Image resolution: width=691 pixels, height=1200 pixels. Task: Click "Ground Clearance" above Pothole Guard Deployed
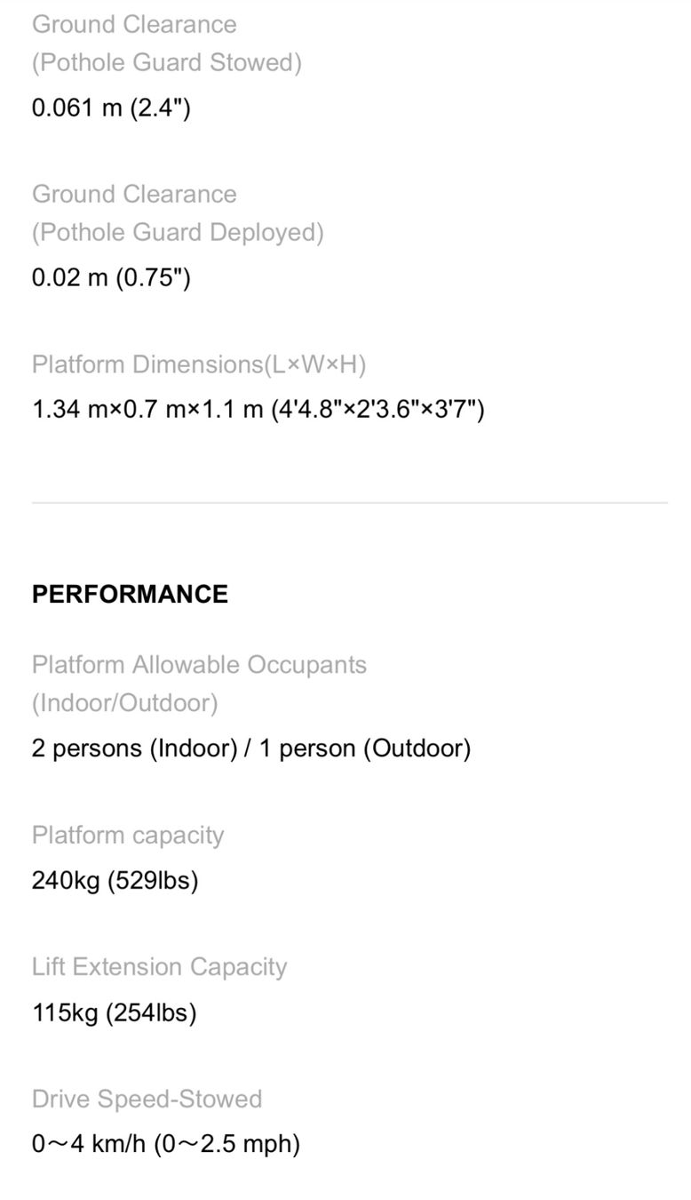134,195
